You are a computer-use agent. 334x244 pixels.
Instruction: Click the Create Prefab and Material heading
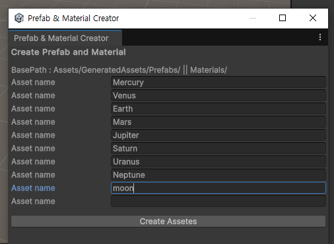tap(69, 52)
